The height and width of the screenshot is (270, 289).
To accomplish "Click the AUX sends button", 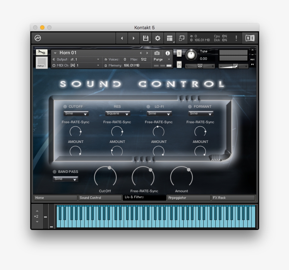I will [252, 59].
